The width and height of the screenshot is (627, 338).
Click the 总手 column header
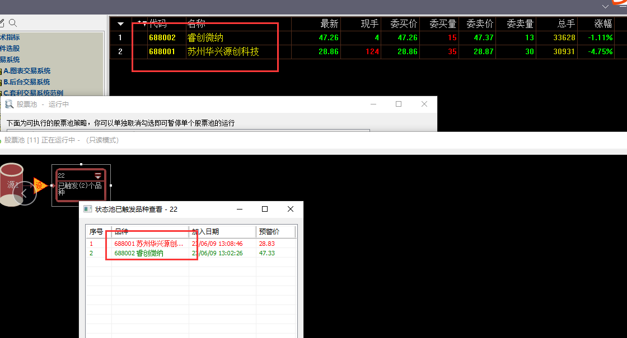click(x=566, y=24)
